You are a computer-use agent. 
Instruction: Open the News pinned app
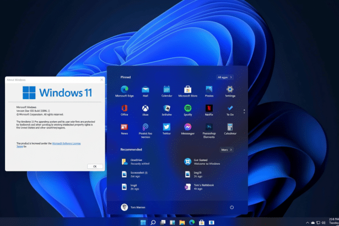pyautogui.click(x=125, y=129)
